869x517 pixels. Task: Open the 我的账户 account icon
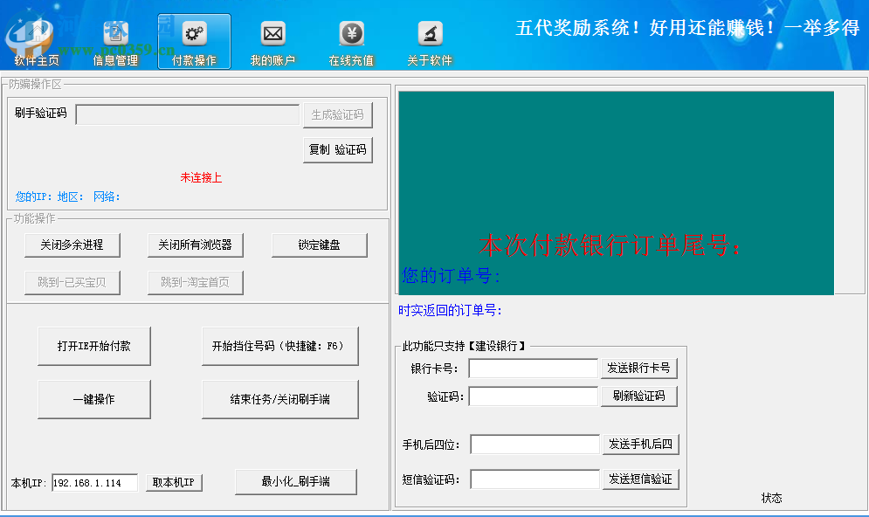(x=272, y=41)
